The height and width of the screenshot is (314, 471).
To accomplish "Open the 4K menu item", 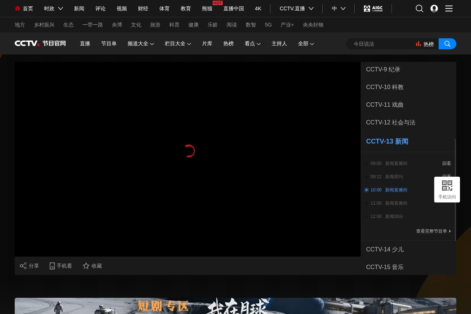I will pos(258,8).
